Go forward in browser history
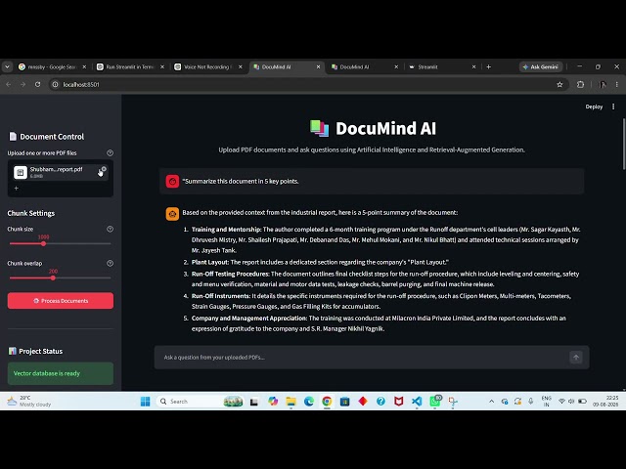This screenshot has width=626, height=469. pyautogui.click(x=22, y=85)
